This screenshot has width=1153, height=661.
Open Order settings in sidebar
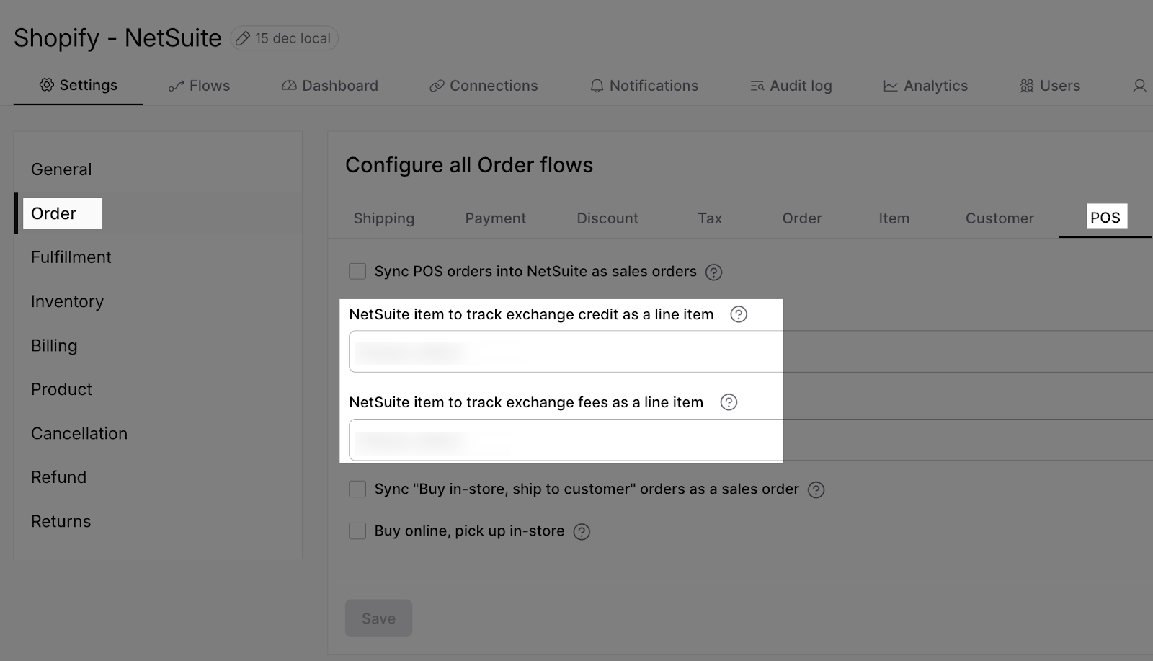pos(53,213)
